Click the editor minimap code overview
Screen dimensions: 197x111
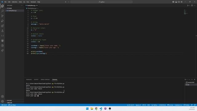(186, 12)
